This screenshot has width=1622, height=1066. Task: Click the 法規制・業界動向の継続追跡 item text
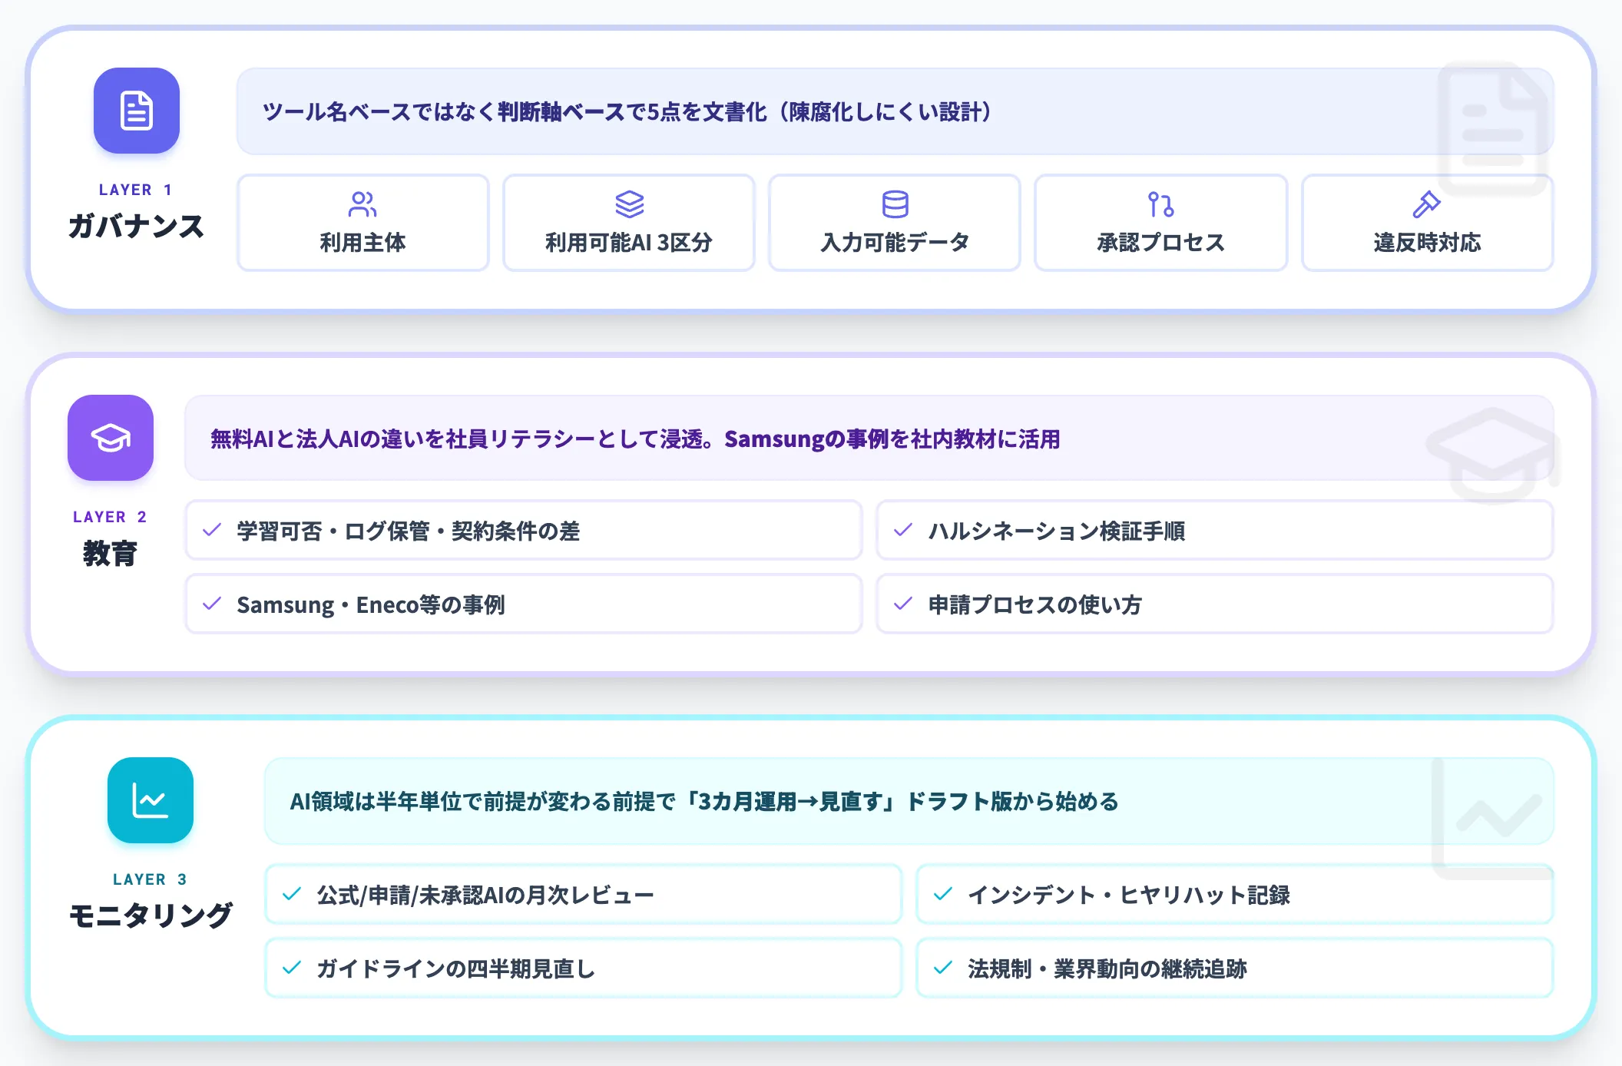pos(1107,968)
